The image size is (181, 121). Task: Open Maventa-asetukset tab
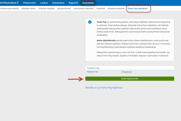[x=116, y=8]
